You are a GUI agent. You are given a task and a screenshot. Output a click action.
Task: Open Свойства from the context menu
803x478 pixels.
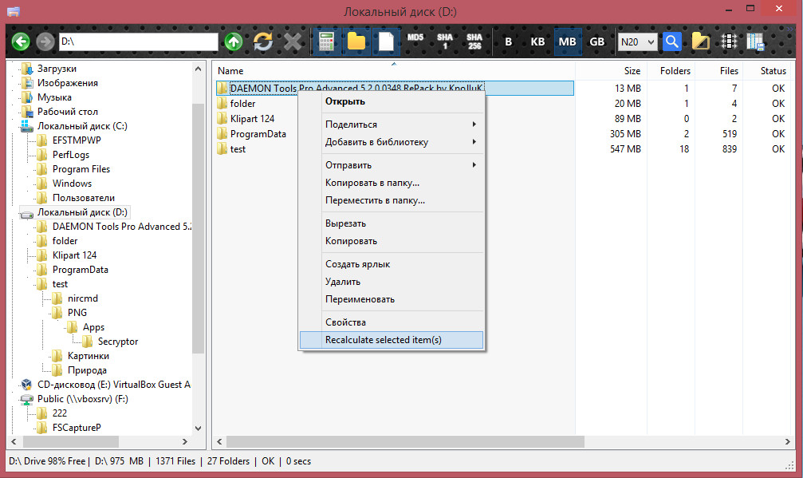point(392,322)
